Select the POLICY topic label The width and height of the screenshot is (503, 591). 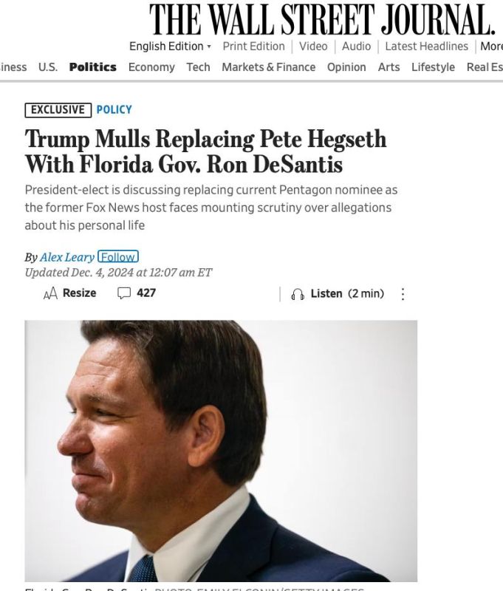tap(113, 109)
